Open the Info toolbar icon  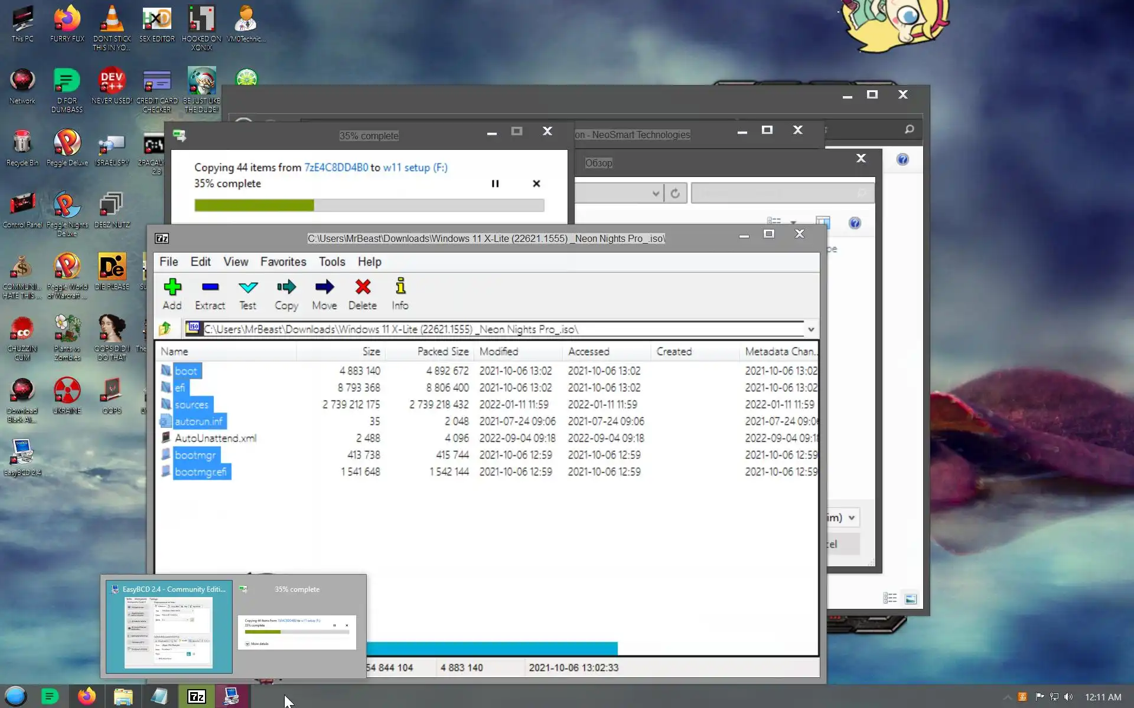400,293
